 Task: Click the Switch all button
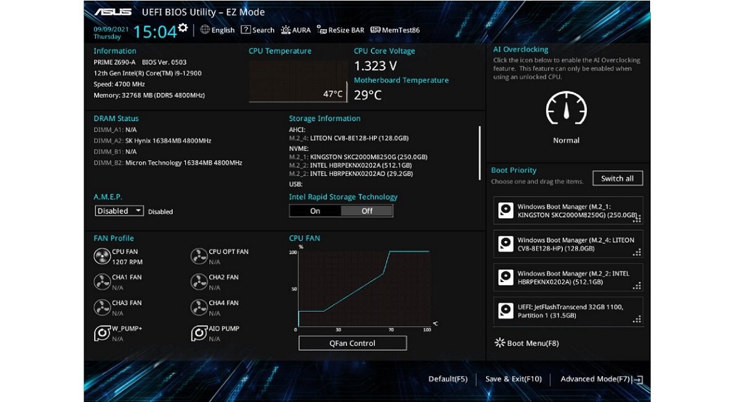click(x=617, y=178)
